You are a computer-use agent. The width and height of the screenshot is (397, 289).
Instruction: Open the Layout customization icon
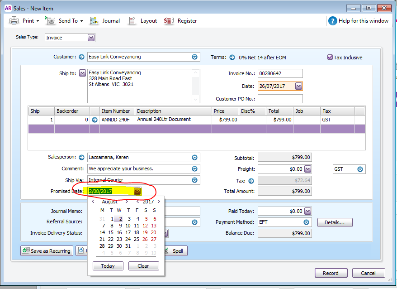tap(132, 20)
